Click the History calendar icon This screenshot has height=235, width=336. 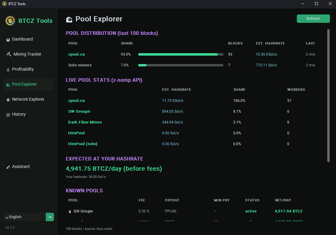8,115
